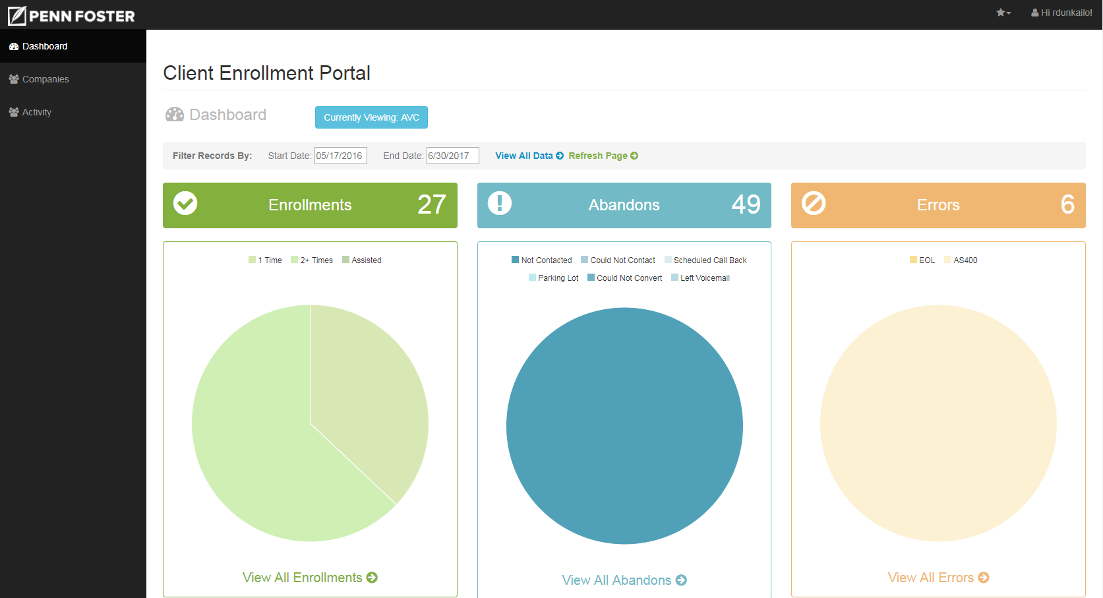Screen dimensions: 1103x598
Task: Toggle the Parking Lot legend item
Action: point(554,278)
